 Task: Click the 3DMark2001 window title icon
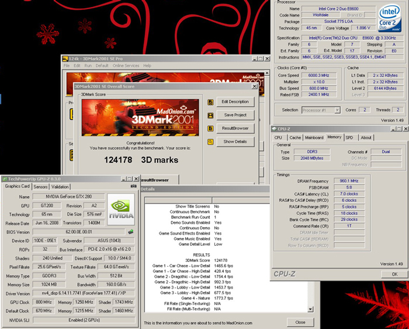(65, 59)
